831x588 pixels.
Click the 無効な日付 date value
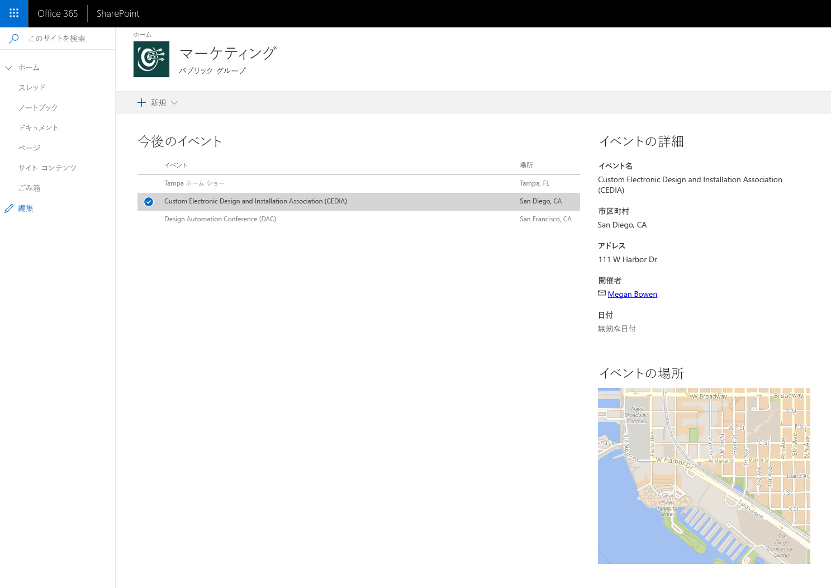click(x=617, y=329)
